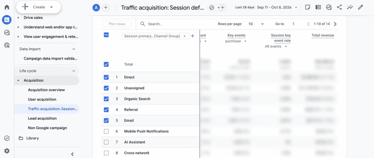Click the checkmark circle icon above settings gear
The height and width of the screenshot is (158, 374).
7,138
